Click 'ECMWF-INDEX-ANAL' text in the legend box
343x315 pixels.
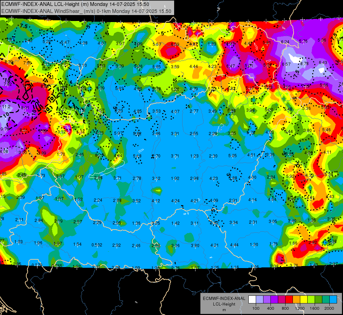pos(224,299)
